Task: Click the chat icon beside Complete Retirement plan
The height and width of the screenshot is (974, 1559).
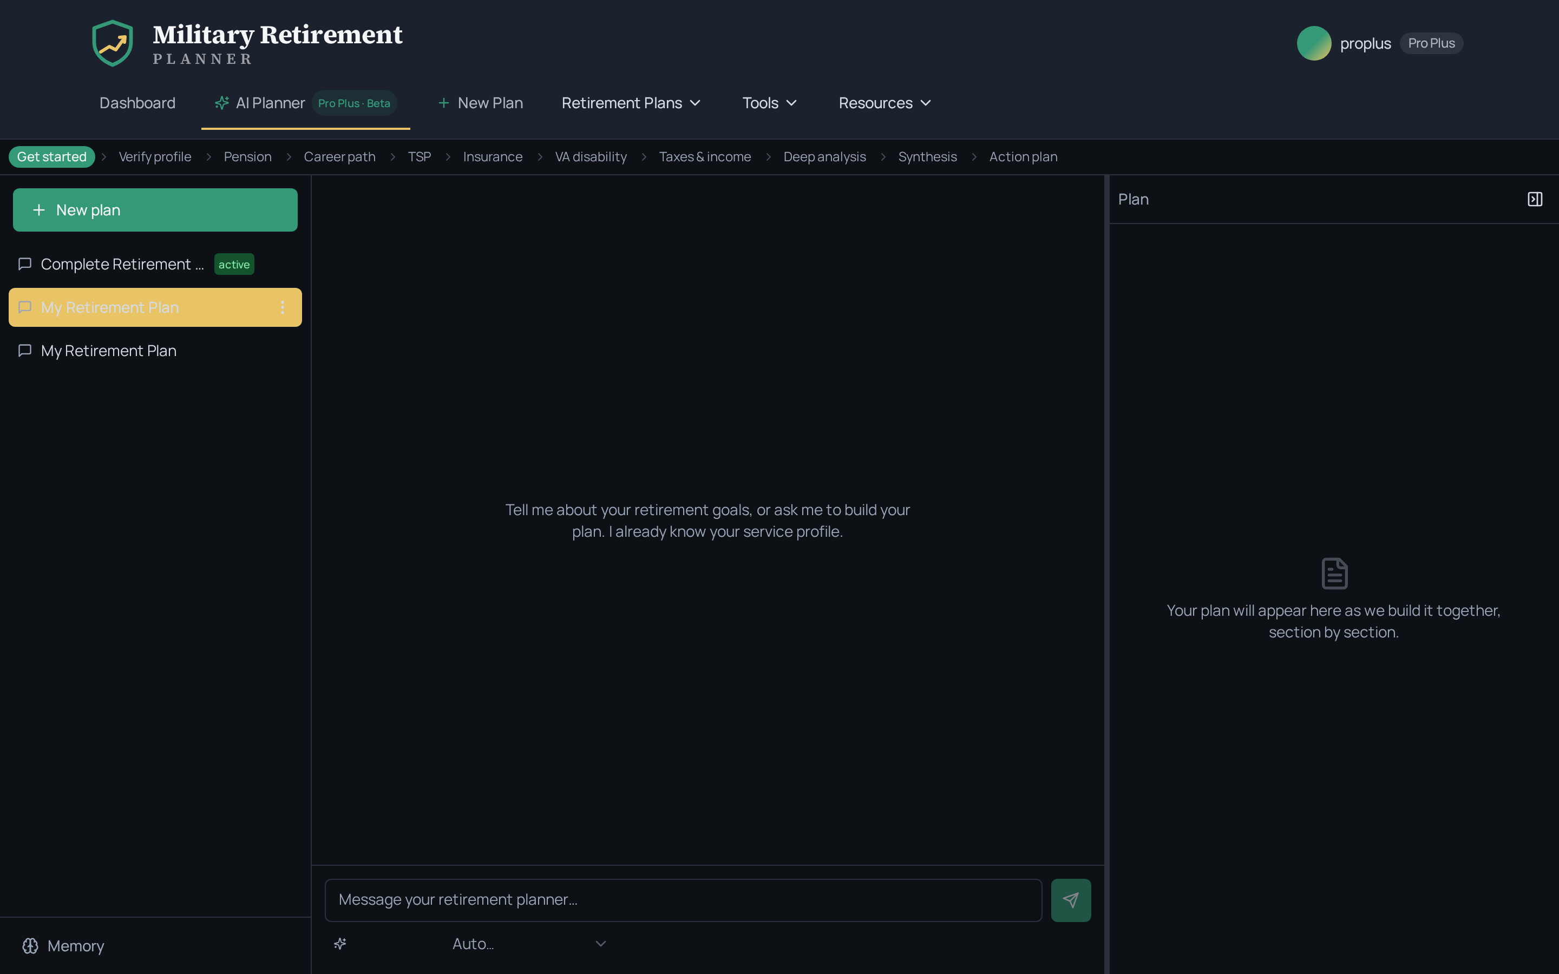Action: tap(25, 264)
